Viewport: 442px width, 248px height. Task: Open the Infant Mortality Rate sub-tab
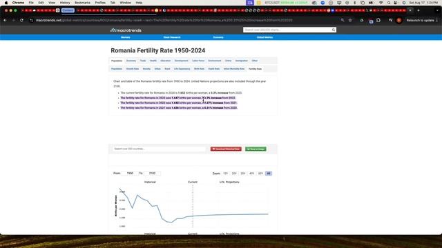coord(234,69)
